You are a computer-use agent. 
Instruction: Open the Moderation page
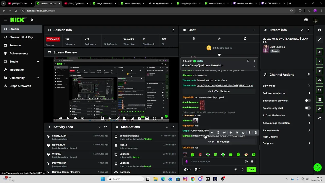tap(22, 70)
